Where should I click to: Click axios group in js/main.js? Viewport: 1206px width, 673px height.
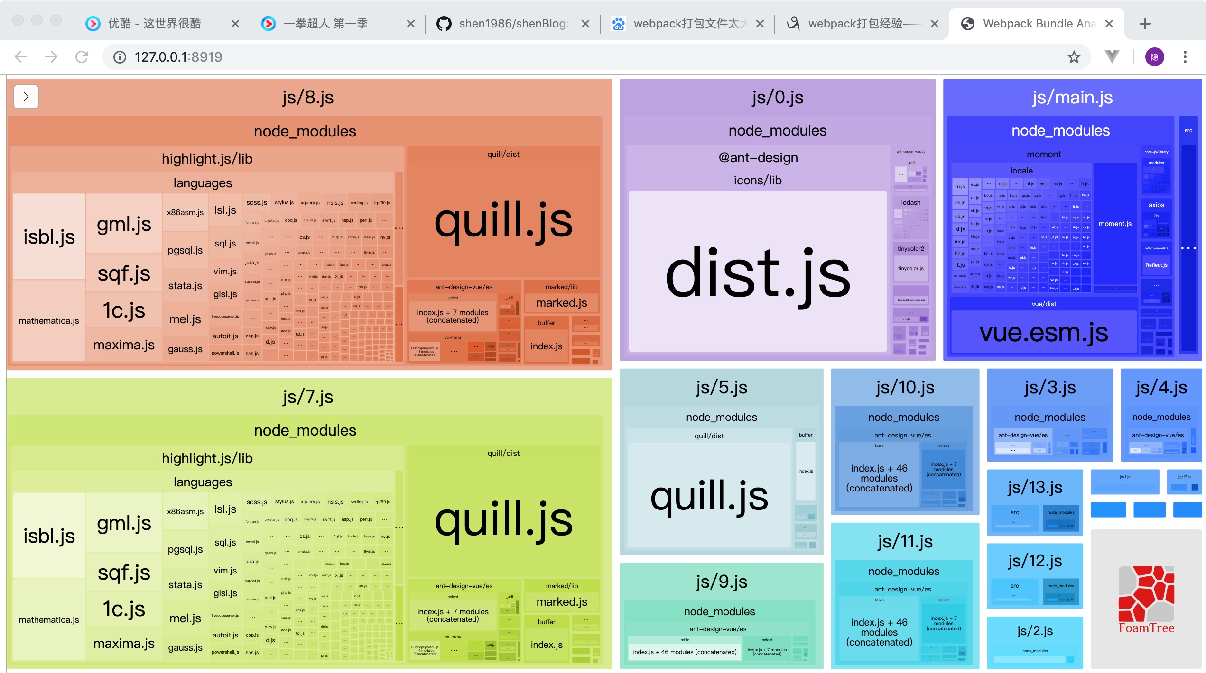(x=1156, y=205)
